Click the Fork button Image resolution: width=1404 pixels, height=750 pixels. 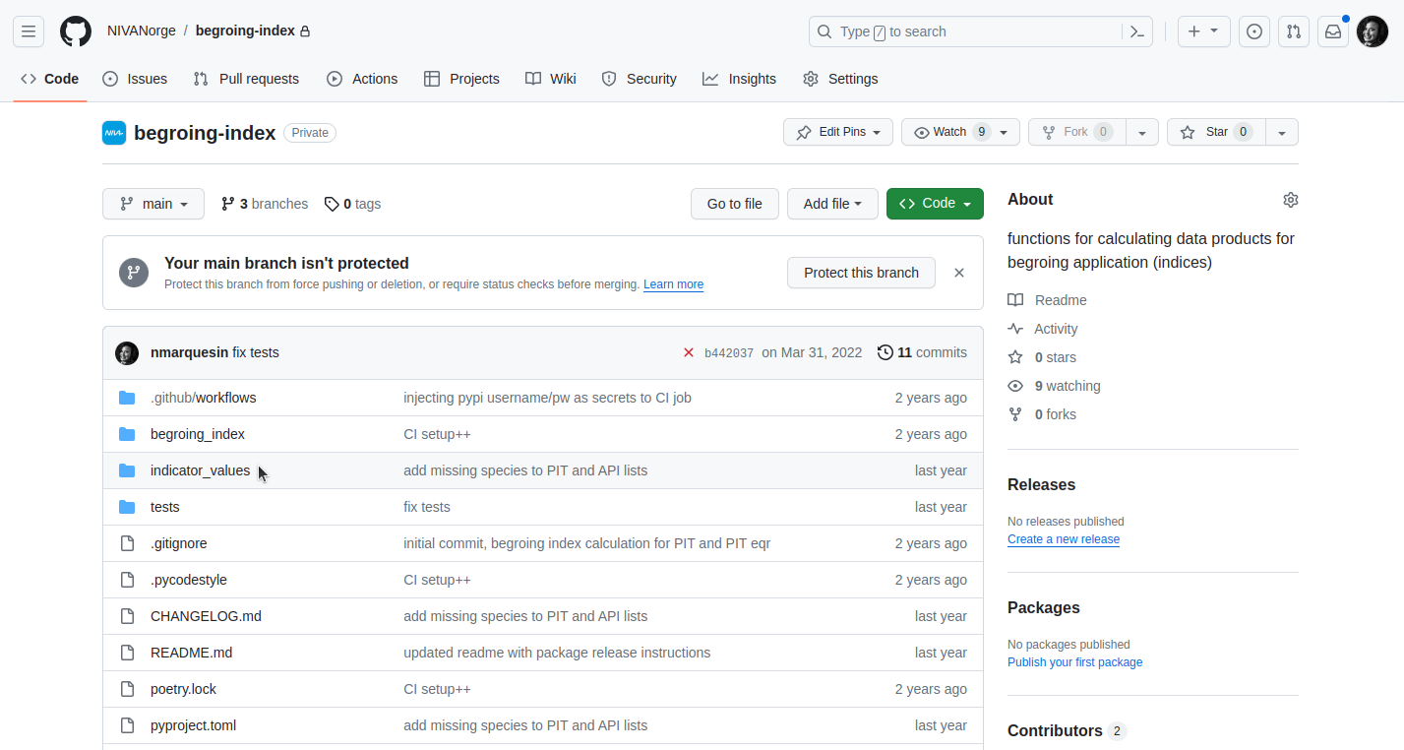click(1076, 132)
